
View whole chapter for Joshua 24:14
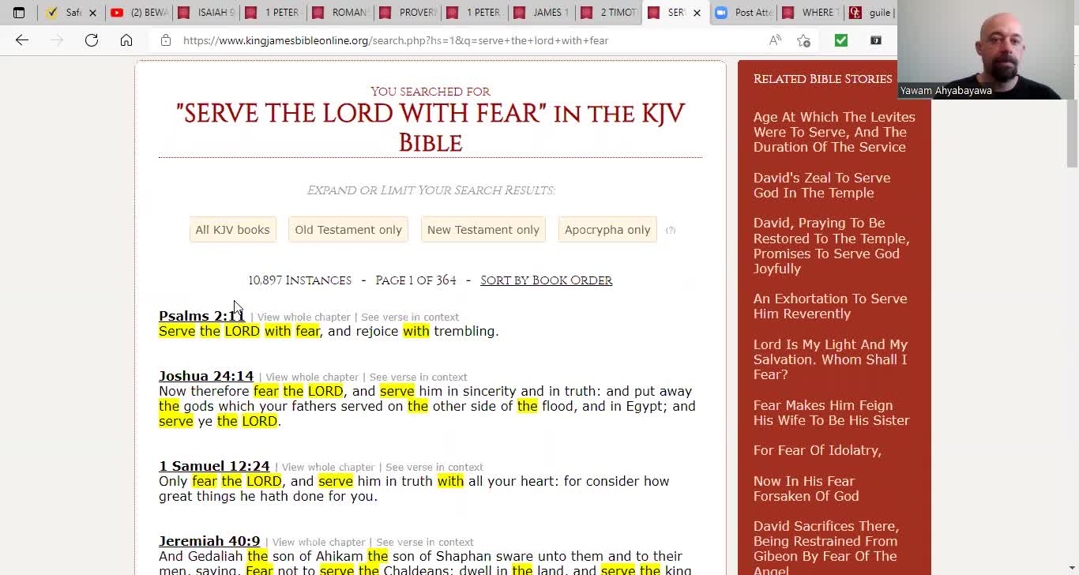[x=312, y=377]
